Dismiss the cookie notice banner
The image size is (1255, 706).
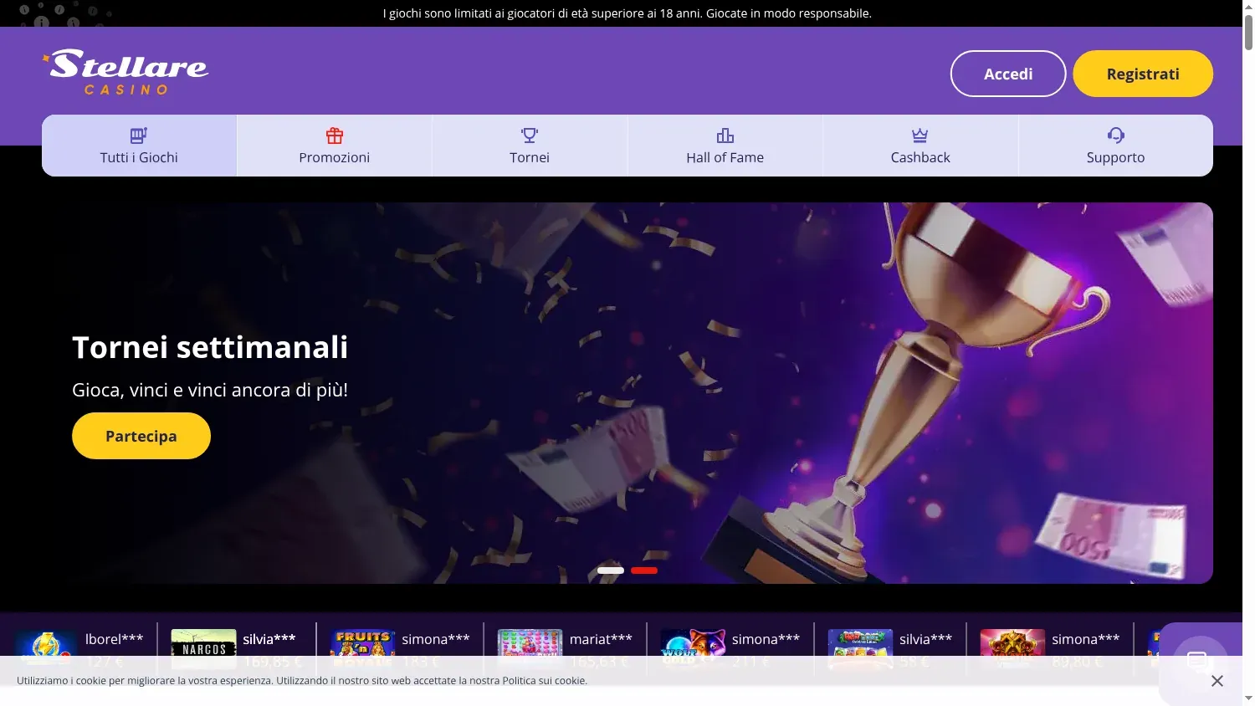point(1217,681)
